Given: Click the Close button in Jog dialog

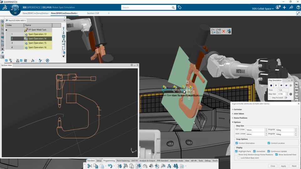Looking at the screenshot, I should coord(273,166).
